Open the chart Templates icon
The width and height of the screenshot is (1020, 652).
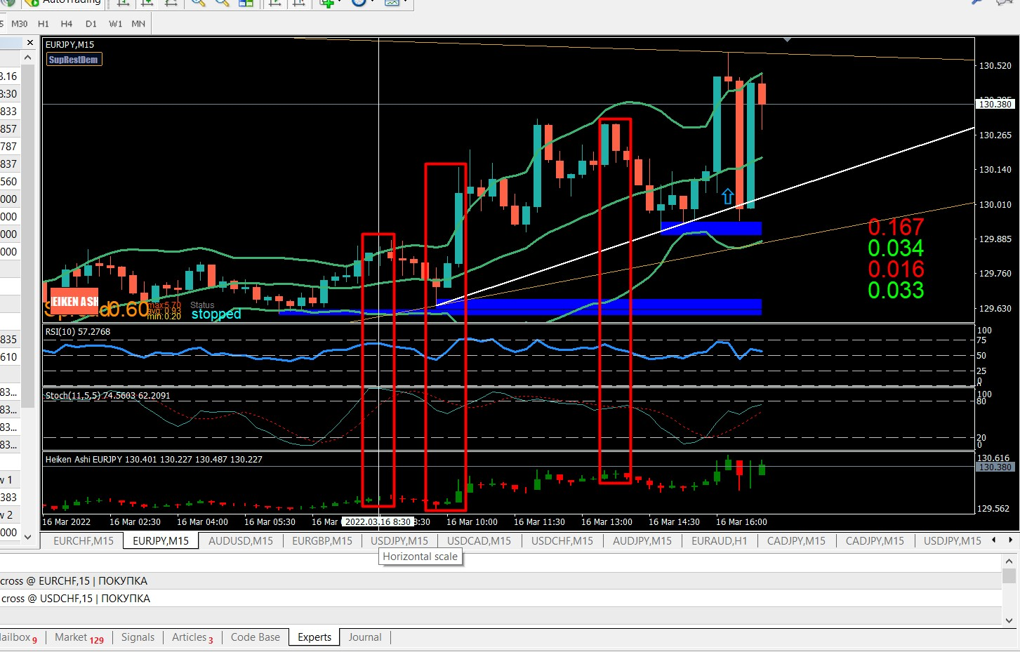[392, 4]
